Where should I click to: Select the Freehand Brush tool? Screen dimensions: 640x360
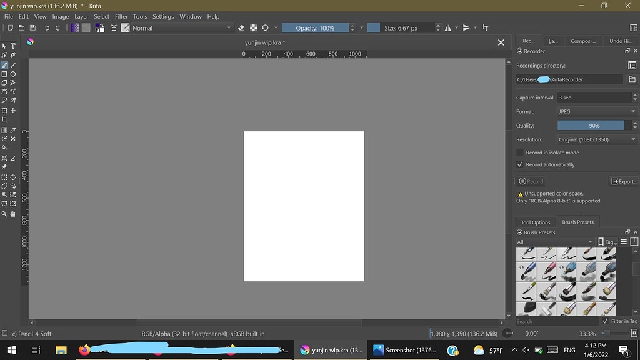point(5,64)
